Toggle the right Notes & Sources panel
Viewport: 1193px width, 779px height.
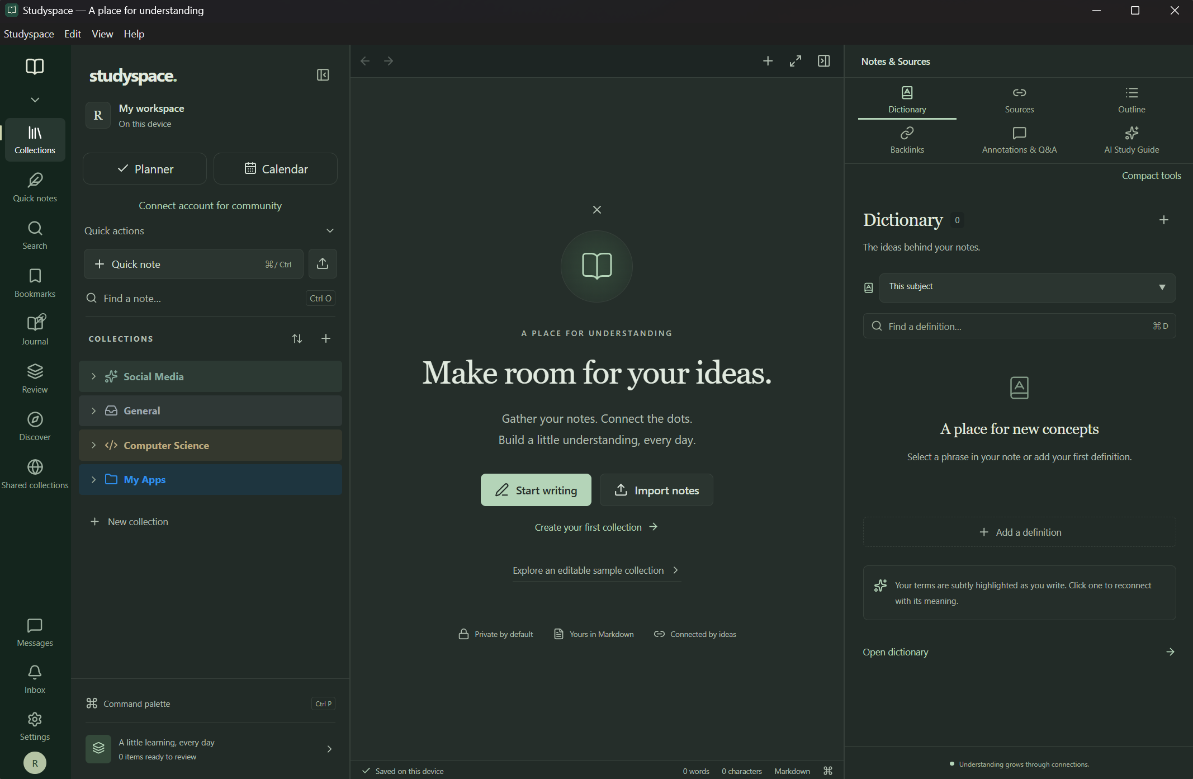tap(823, 60)
